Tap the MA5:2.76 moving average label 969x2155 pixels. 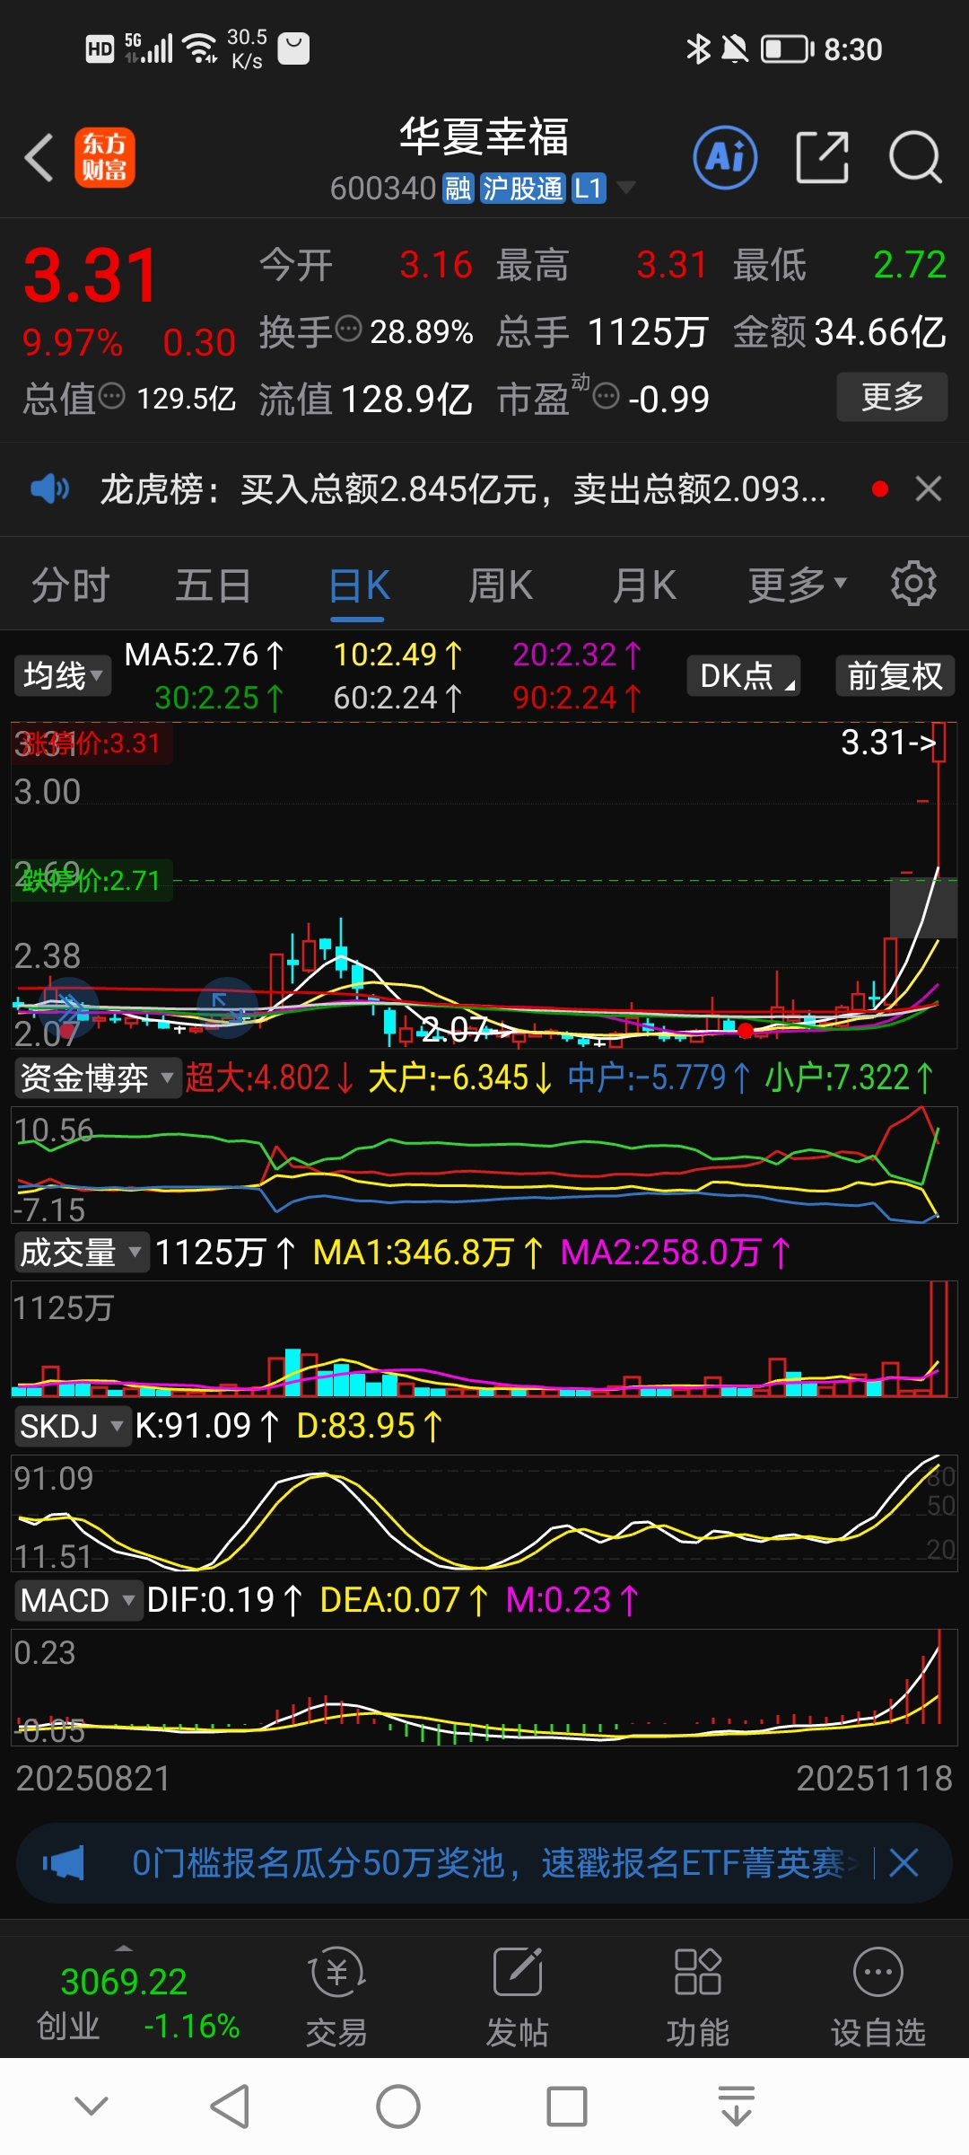(205, 655)
